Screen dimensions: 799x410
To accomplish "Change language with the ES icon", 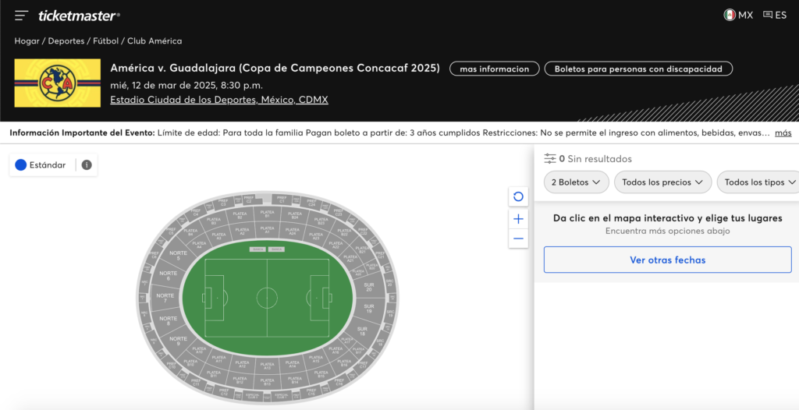I will [x=775, y=15].
